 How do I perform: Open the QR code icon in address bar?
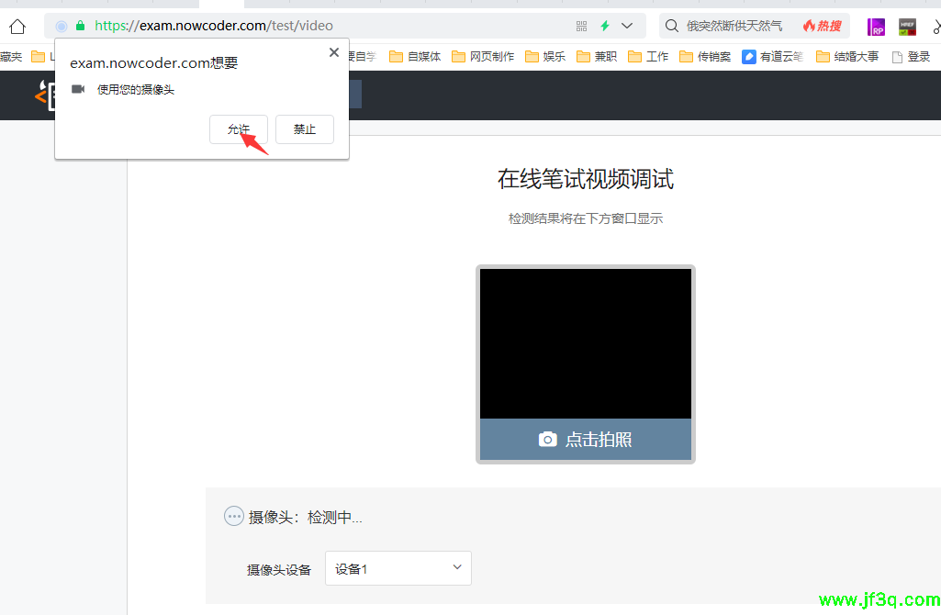tap(581, 26)
